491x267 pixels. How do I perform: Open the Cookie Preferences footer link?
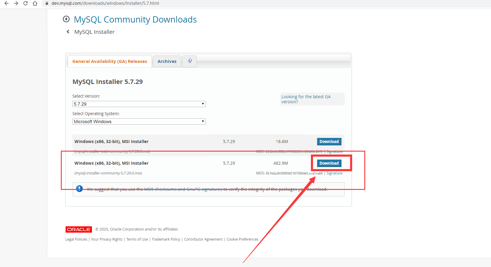tap(242, 239)
